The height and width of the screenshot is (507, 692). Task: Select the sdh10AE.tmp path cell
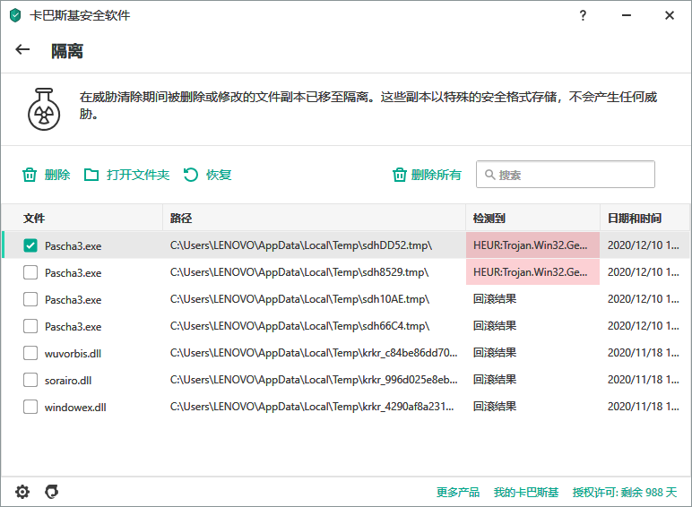pyautogui.click(x=299, y=299)
